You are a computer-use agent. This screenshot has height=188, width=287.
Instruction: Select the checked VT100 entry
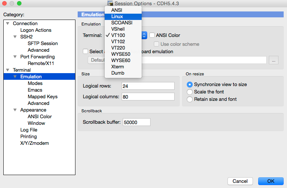pyautogui.click(x=123, y=35)
